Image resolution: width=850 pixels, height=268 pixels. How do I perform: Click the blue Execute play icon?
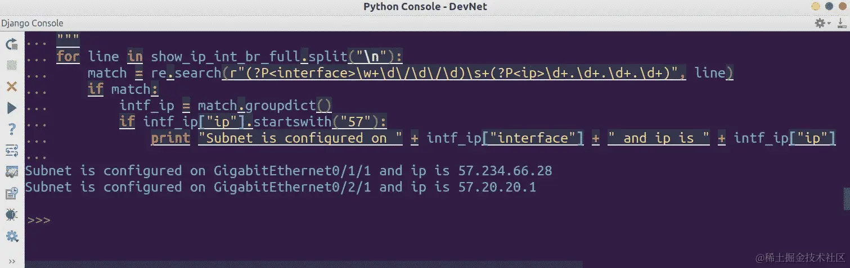coord(11,108)
